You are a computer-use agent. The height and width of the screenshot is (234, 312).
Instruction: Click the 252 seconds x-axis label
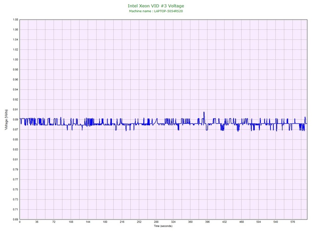(x=139, y=222)
